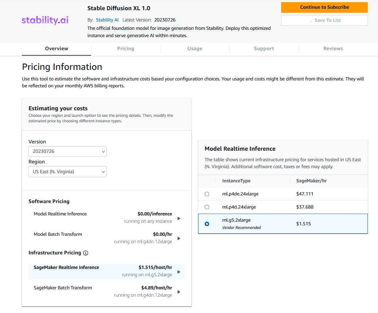Click 'running on ml.g5.2xlarge' text
This screenshot has height=313, width=378.
point(147,275)
